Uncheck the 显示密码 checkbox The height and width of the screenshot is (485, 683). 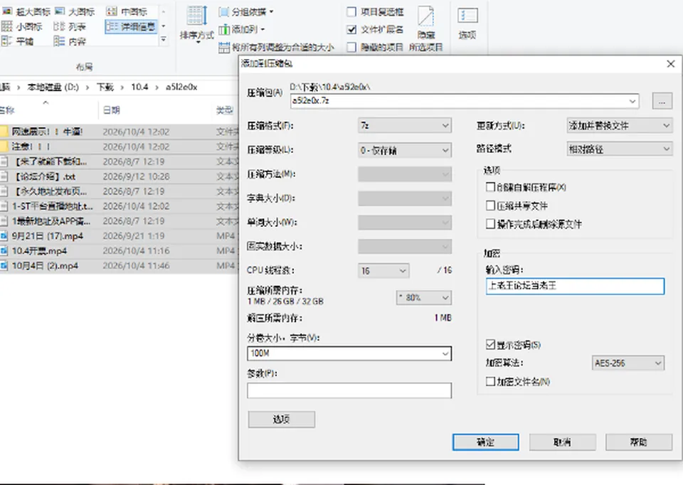[490, 345]
